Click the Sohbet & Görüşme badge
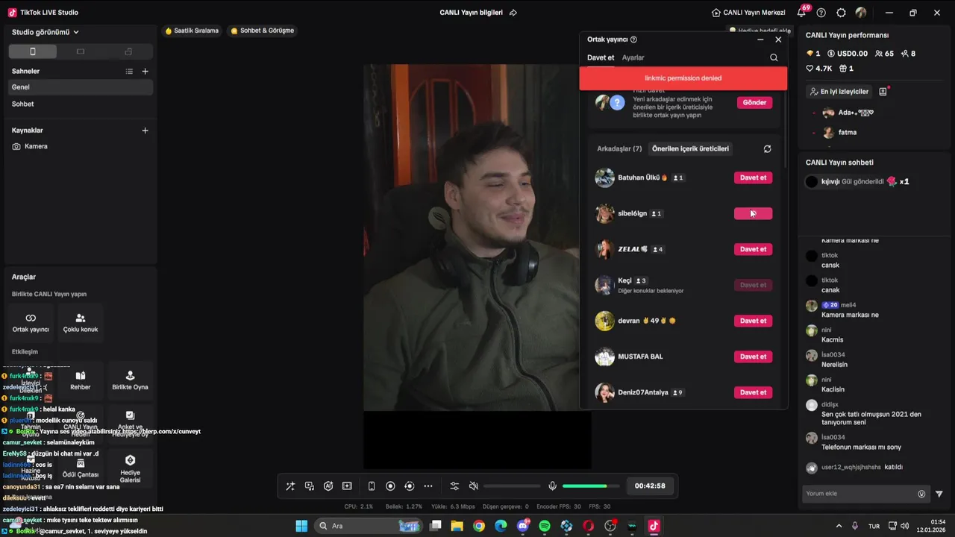The width and height of the screenshot is (955, 537). [x=263, y=31]
